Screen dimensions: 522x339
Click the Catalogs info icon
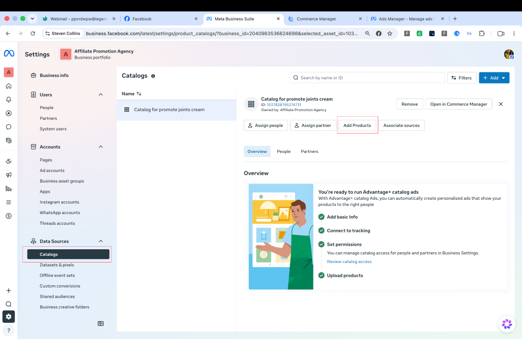[153, 76]
